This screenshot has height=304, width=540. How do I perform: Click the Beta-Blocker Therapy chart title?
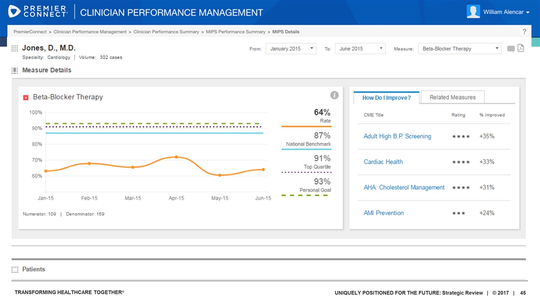68,97
